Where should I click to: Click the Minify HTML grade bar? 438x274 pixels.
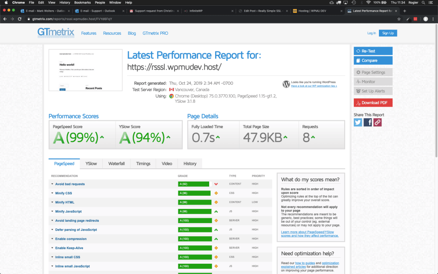pyautogui.click(x=195, y=202)
